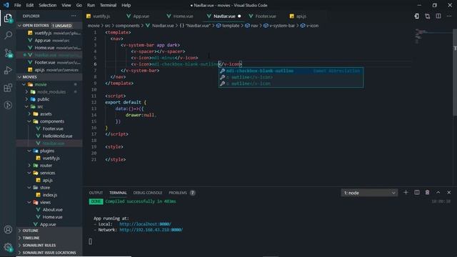Viewport: 457px width, 257px height.
Task: Click the unsaved dot on NavBar.vue tab
Action: tap(239, 16)
